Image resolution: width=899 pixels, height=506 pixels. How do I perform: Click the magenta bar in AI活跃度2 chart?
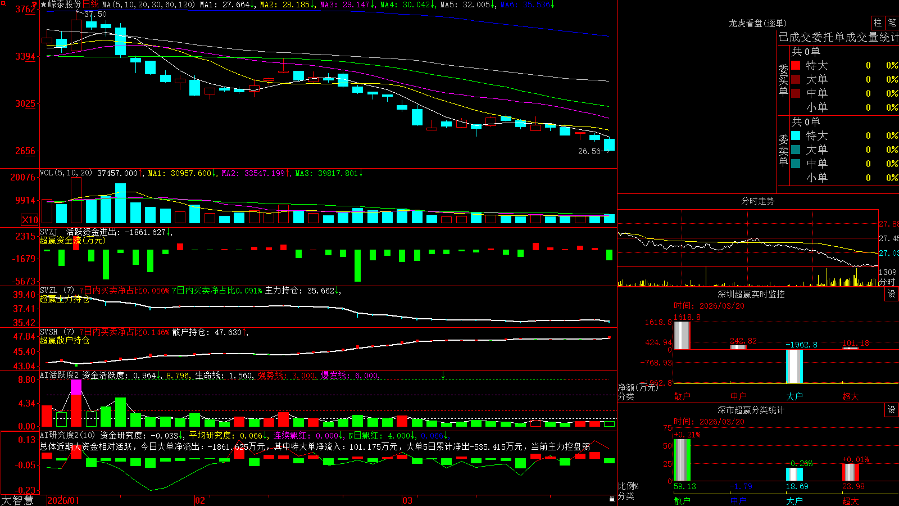(x=76, y=387)
